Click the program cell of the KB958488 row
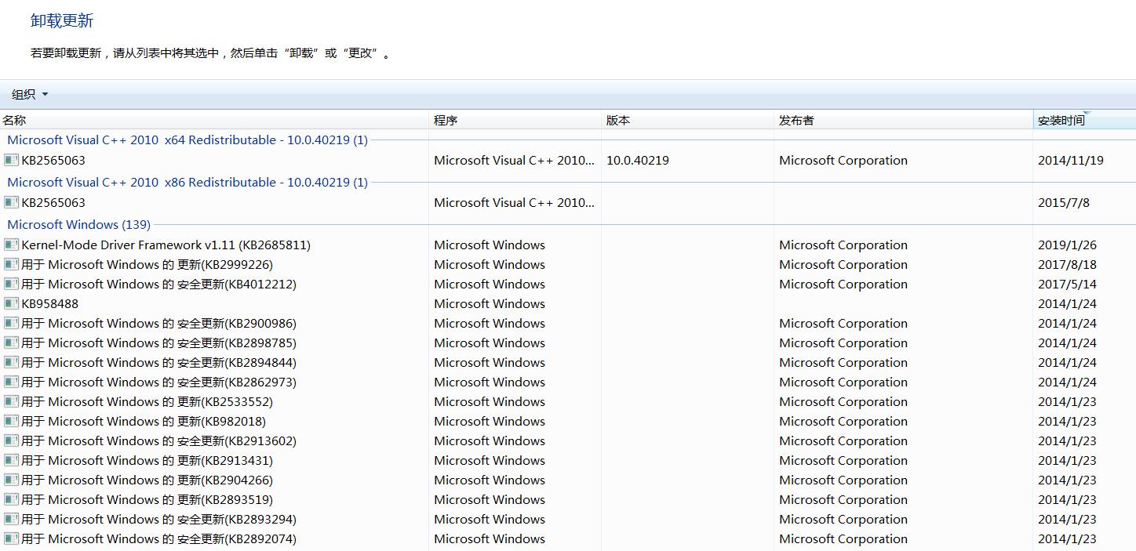1136x551 pixels. [490, 303]
